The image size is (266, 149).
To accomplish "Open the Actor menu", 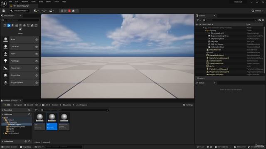I will 57,2.
